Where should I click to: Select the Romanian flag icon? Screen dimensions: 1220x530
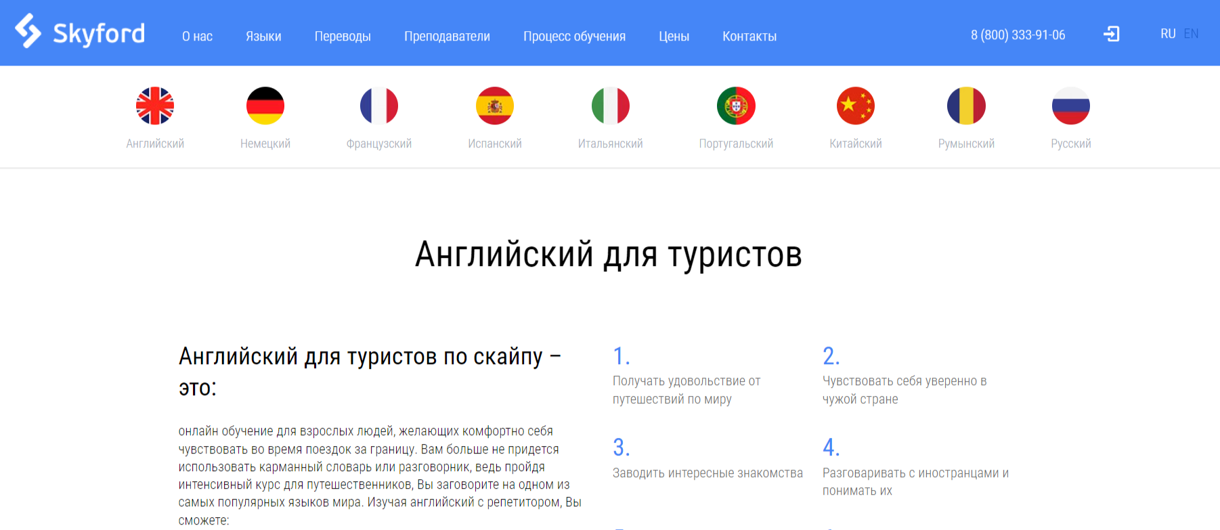click(x=966, y=106)
